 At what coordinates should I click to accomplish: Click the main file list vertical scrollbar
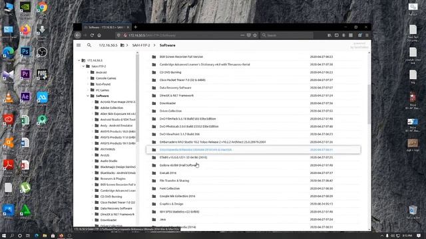369,104
